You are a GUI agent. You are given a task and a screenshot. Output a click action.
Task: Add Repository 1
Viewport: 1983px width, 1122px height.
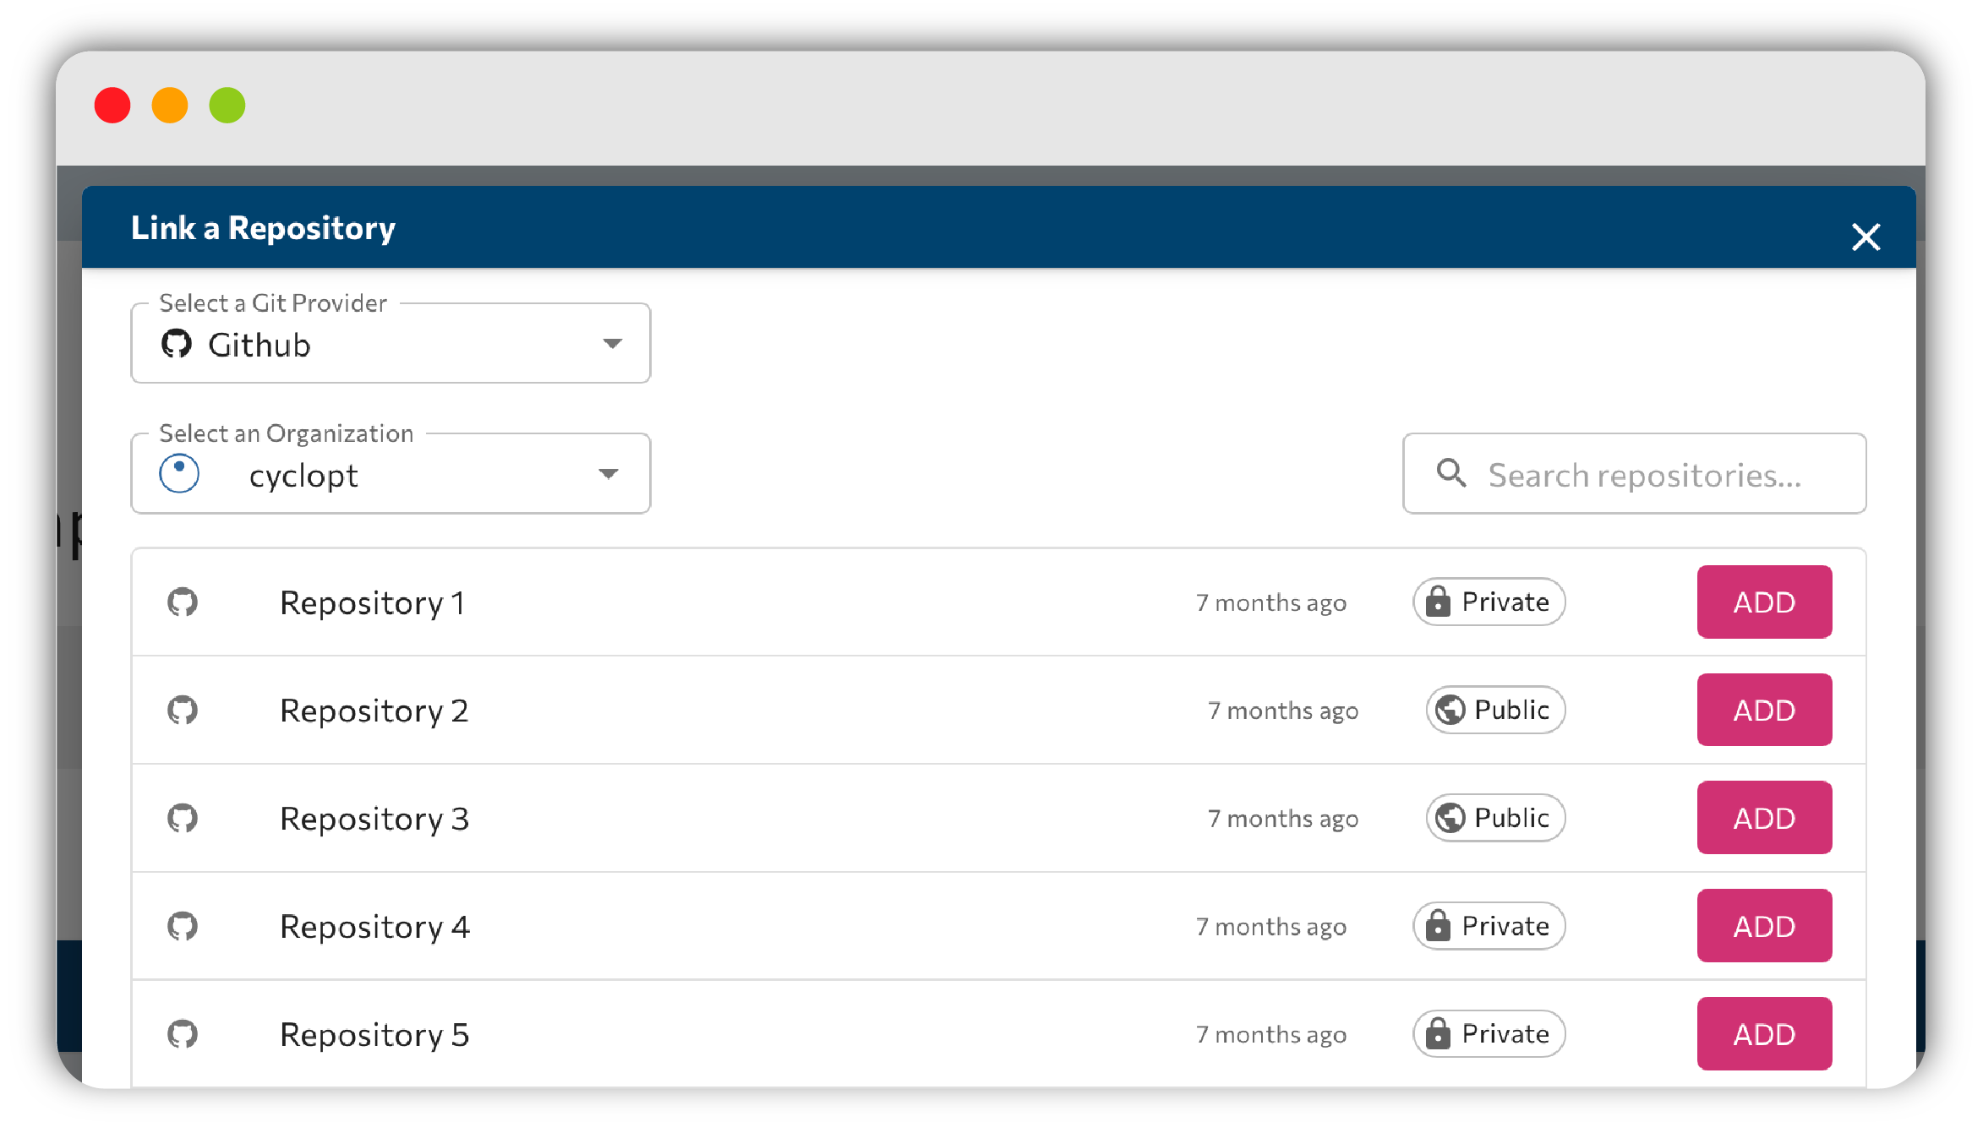click(x=1764, y=602)
